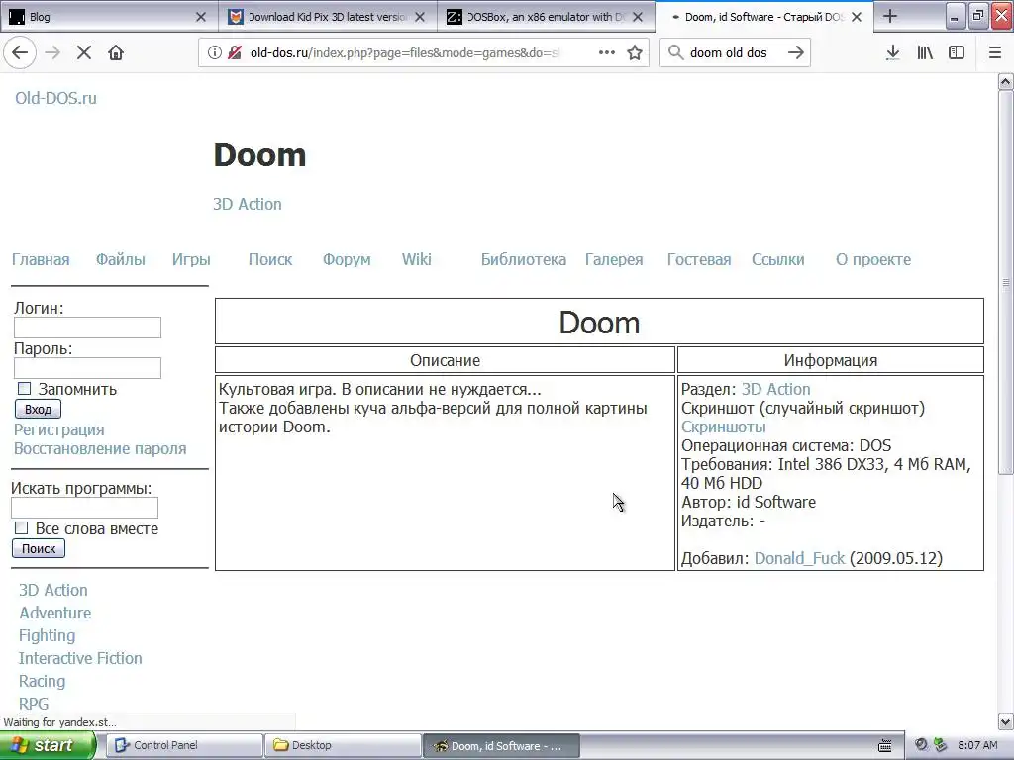Open the Восстановление пароля link
Screen dimensions: 1014x760
click(100, 448)
